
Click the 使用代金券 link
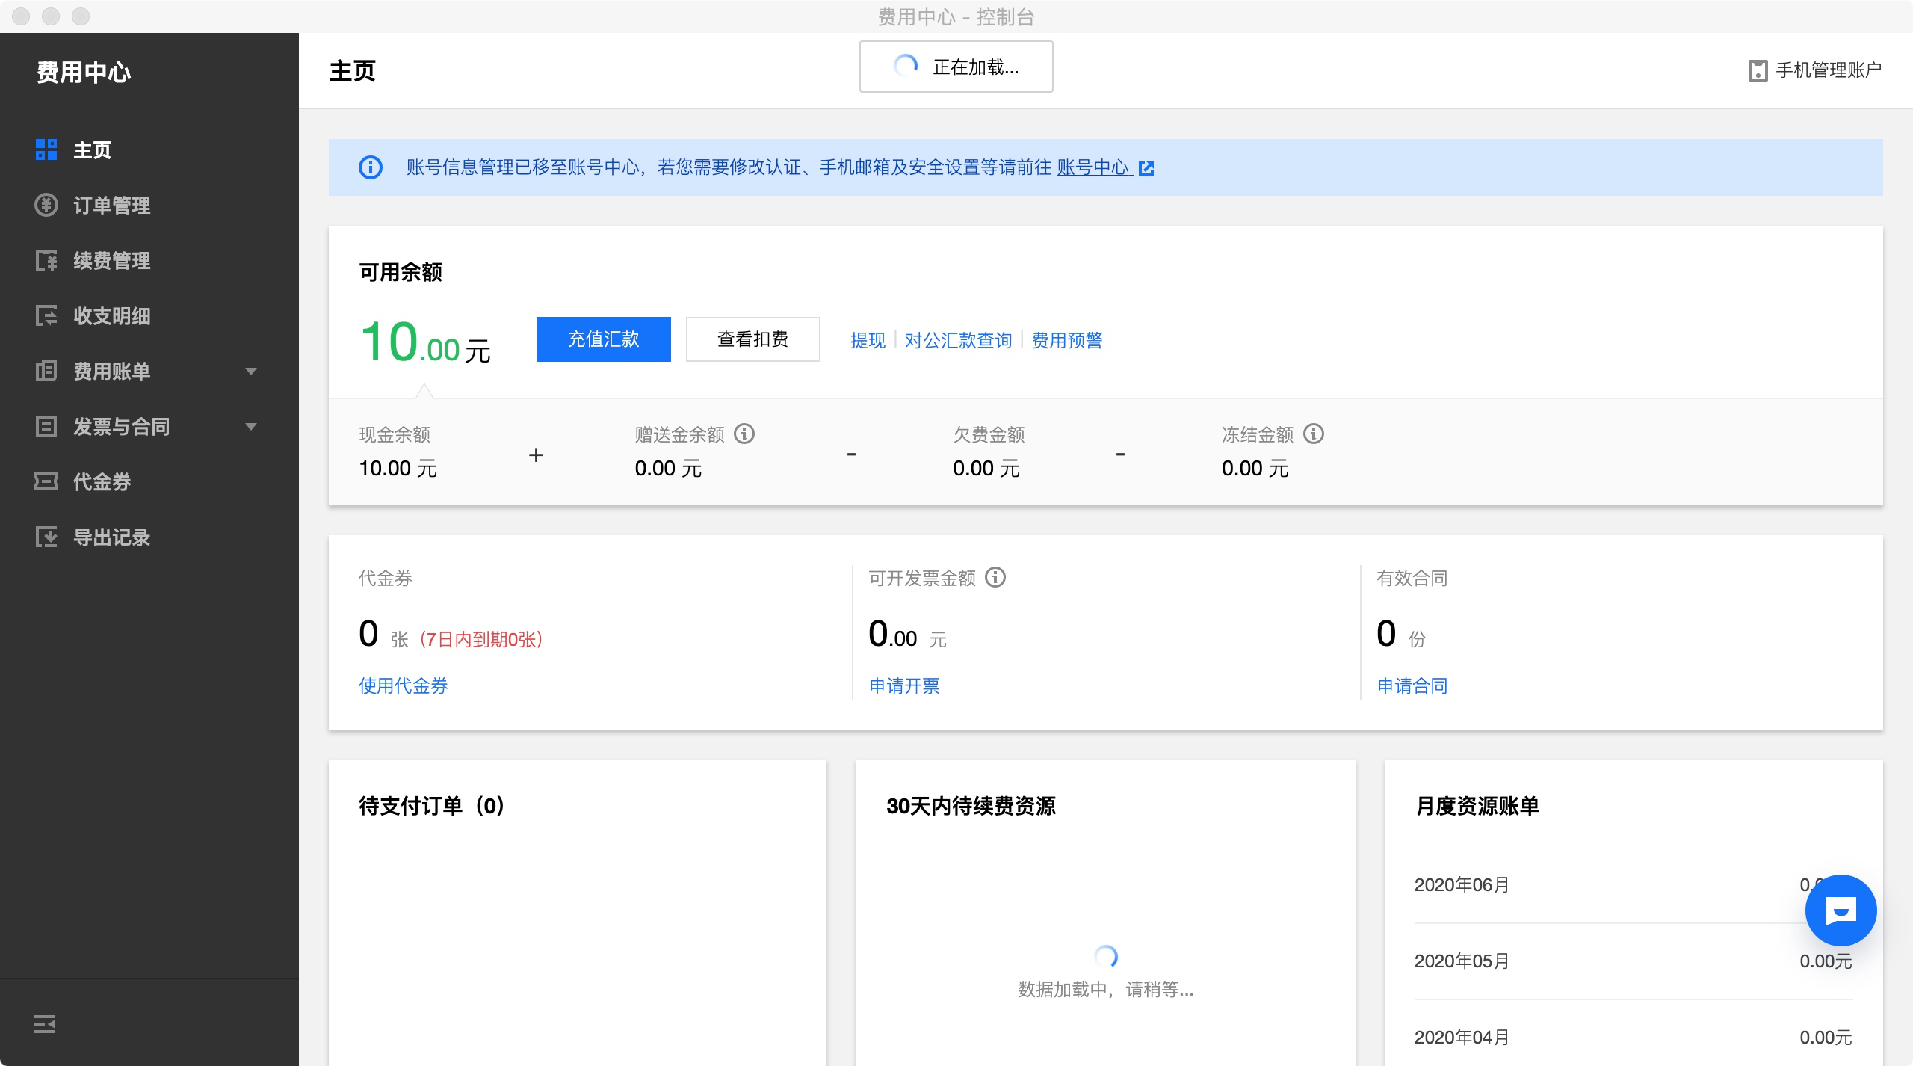tap(403, 685)
